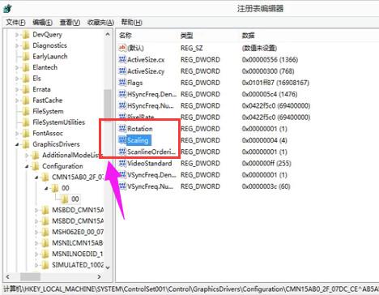Click the data value 0x00000300 (768)
379x295 pixels.
pos(268,71)
